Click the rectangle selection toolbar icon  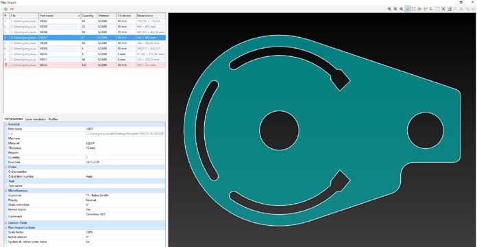(437, 9)
